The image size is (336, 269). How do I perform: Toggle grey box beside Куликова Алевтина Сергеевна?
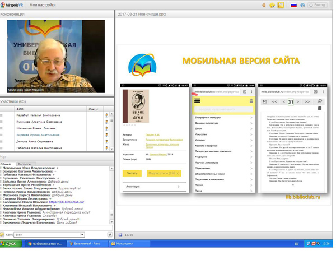(1, 122)
